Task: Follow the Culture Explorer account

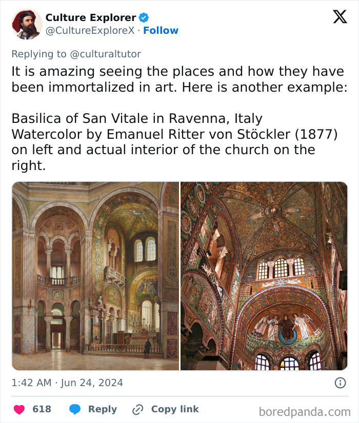Action: coord(161,31)
